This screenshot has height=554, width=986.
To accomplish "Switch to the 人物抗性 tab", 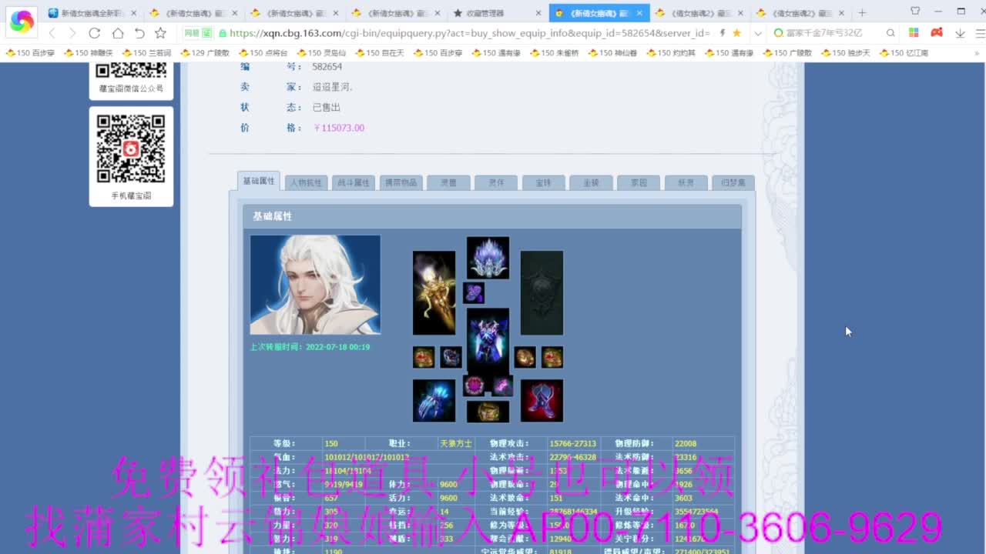I will 305,182.
